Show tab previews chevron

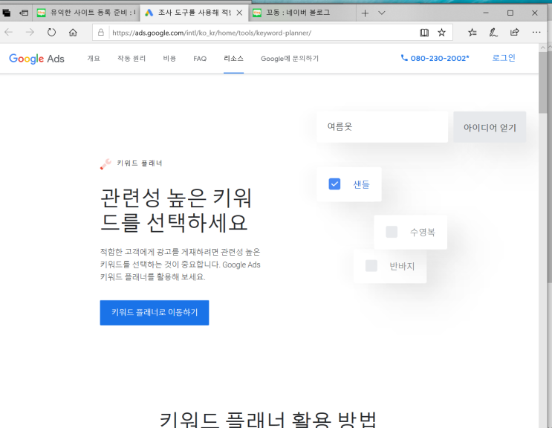pos(382,13)
